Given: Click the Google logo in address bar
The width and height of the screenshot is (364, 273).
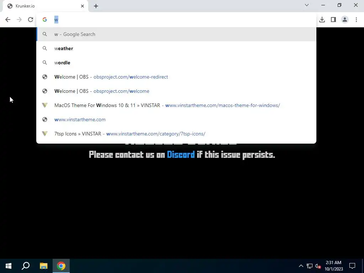Looking at the screenshot, I should click(x=44, y=20).
